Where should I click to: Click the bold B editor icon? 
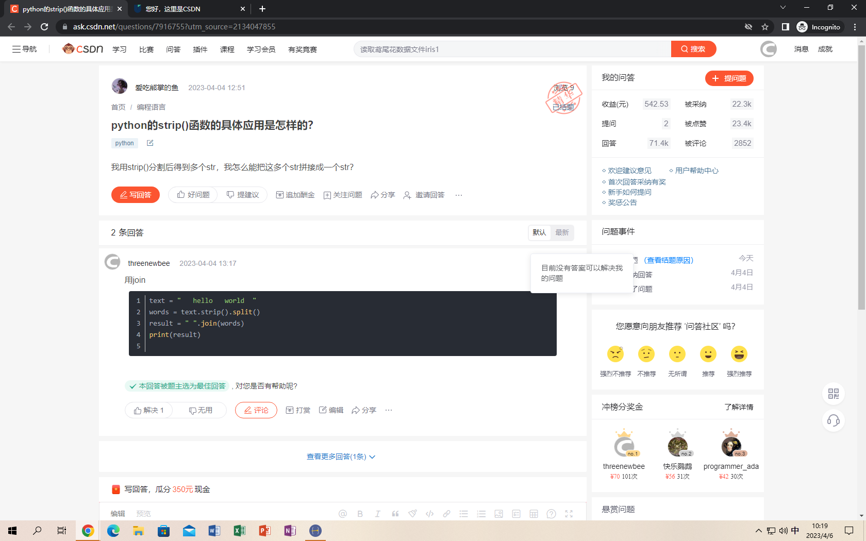pyautogui.click(x=360, y=514)
